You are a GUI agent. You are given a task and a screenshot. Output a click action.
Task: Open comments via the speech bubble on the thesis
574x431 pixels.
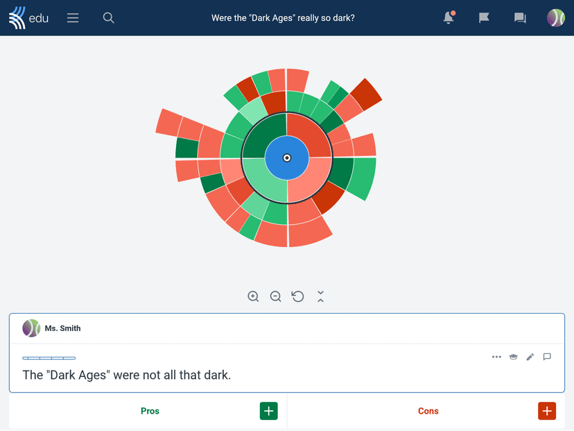pyautogui.click(x=547, y=357)
